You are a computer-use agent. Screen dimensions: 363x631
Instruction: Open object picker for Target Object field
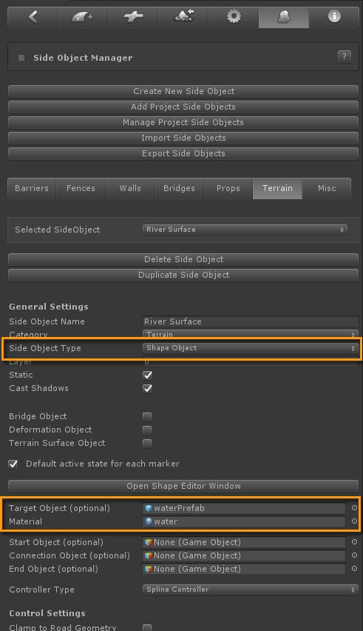pos(354,508)
